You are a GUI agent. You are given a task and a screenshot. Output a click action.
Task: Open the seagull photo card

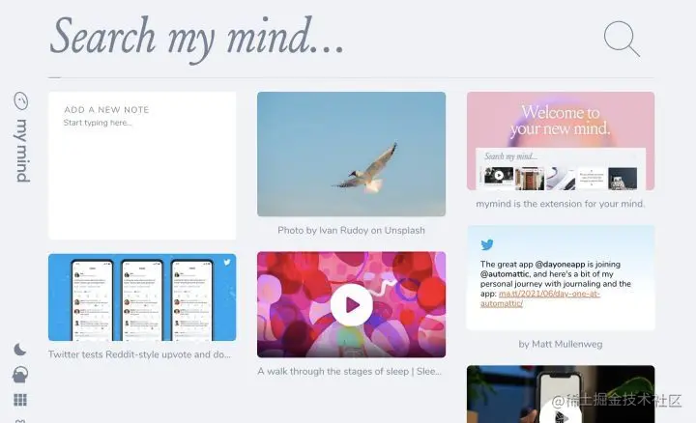tap(351, 154)
